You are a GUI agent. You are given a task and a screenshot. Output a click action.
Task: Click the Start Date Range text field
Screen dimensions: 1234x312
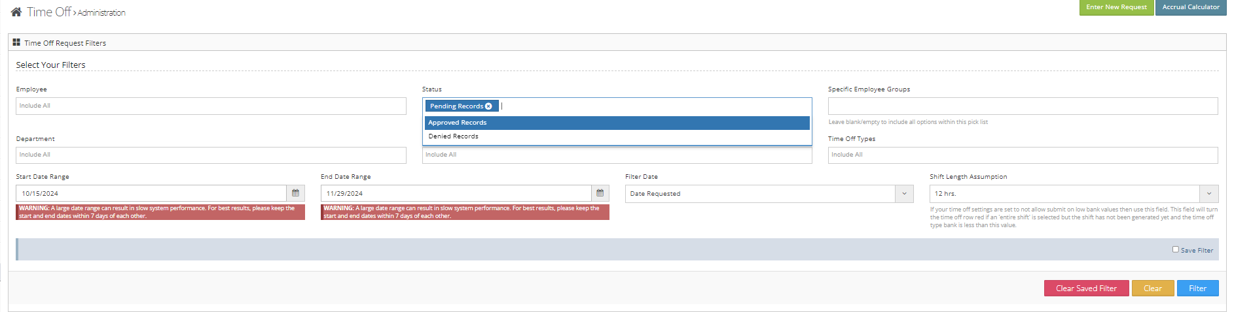151,194
